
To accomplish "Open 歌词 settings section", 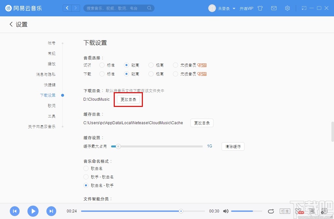I will tap(52, 106).
